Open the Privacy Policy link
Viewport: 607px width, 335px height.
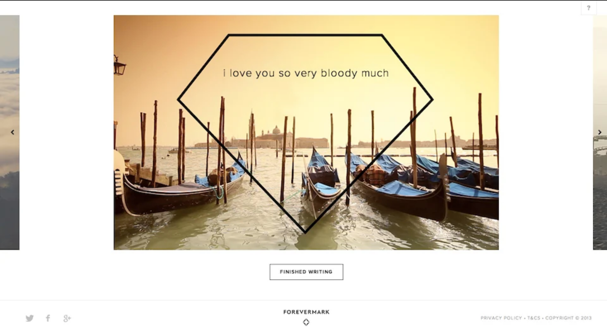(501, 318)
